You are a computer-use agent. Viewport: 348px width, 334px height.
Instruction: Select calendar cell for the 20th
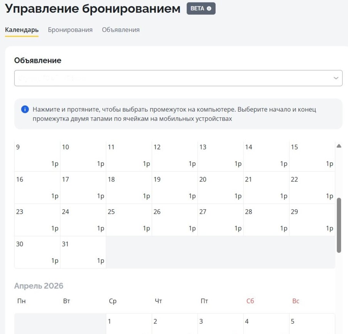(220, 188)
